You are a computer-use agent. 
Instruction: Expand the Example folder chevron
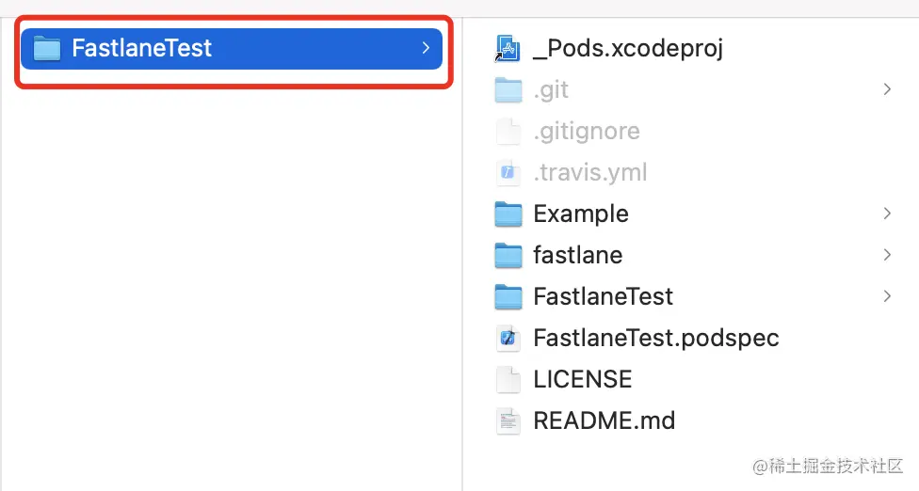[887, 214]
